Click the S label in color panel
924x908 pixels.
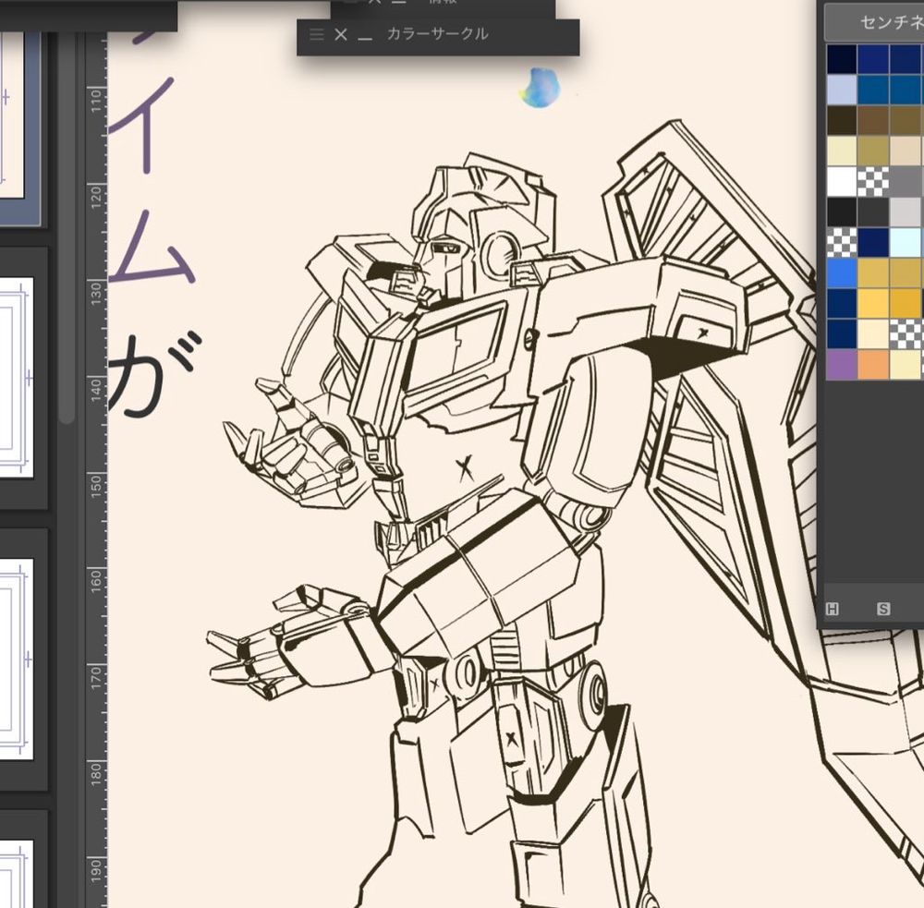coord(882,609)
